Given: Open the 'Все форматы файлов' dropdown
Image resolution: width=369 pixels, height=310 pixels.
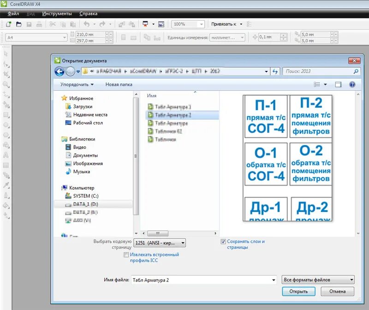Looking at the screenshot, I should (x=318, y=280).
